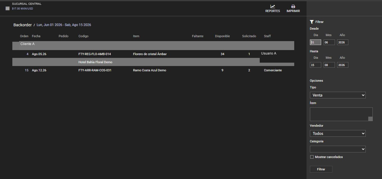Click the date Ago.12.26
The width and height of the screenshot is (382, 179).
[39, 70]
